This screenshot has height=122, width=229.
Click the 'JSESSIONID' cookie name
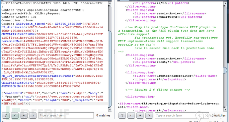(x=11, y=86)
